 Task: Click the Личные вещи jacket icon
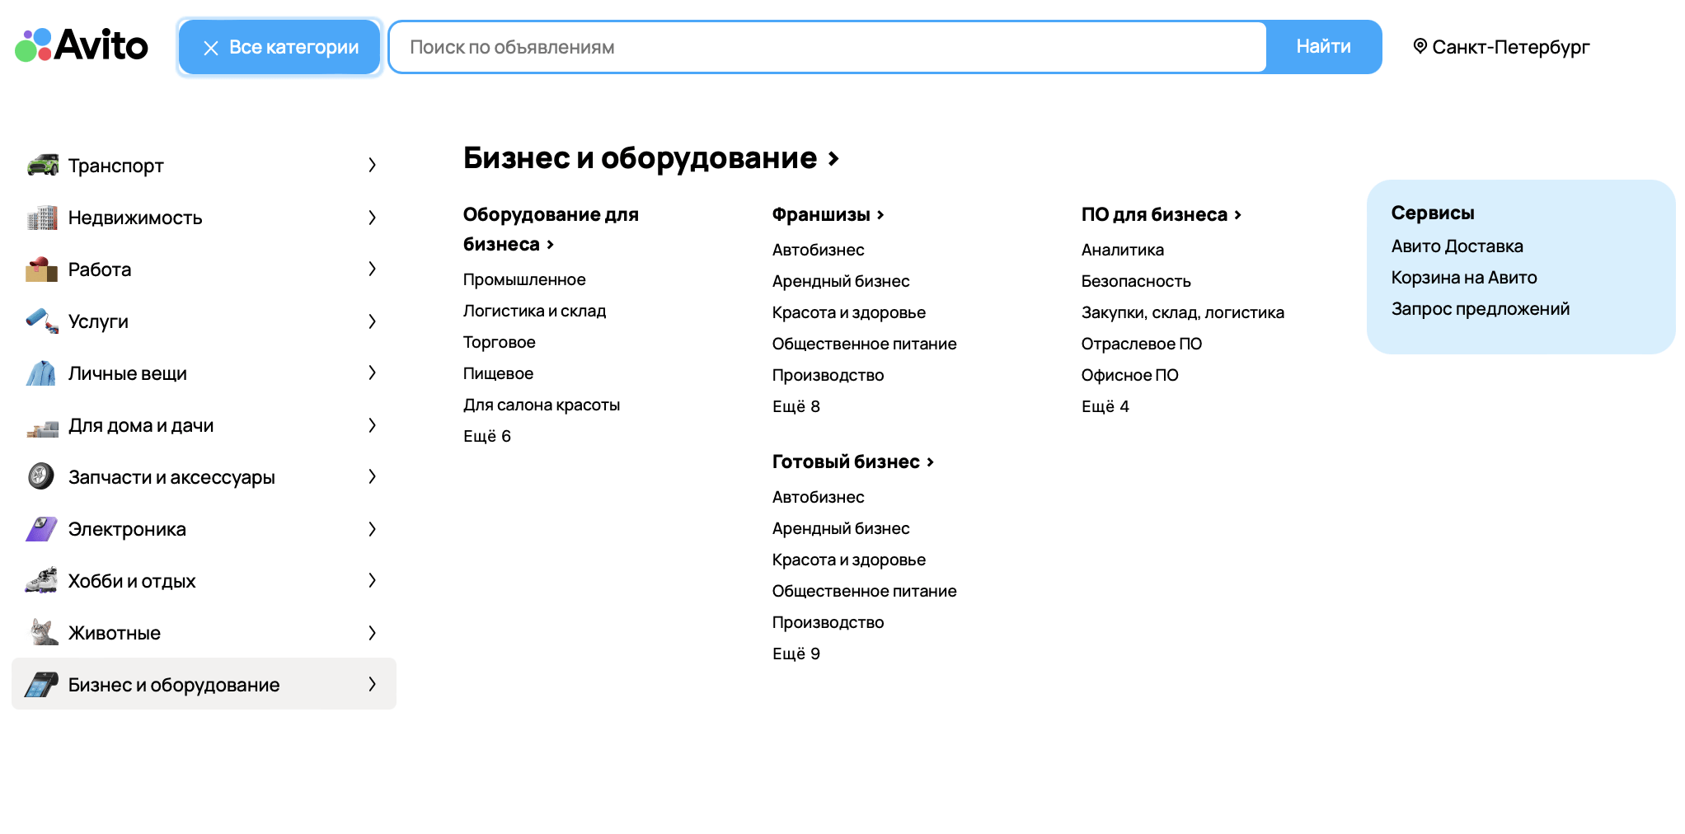coord(42,373)
